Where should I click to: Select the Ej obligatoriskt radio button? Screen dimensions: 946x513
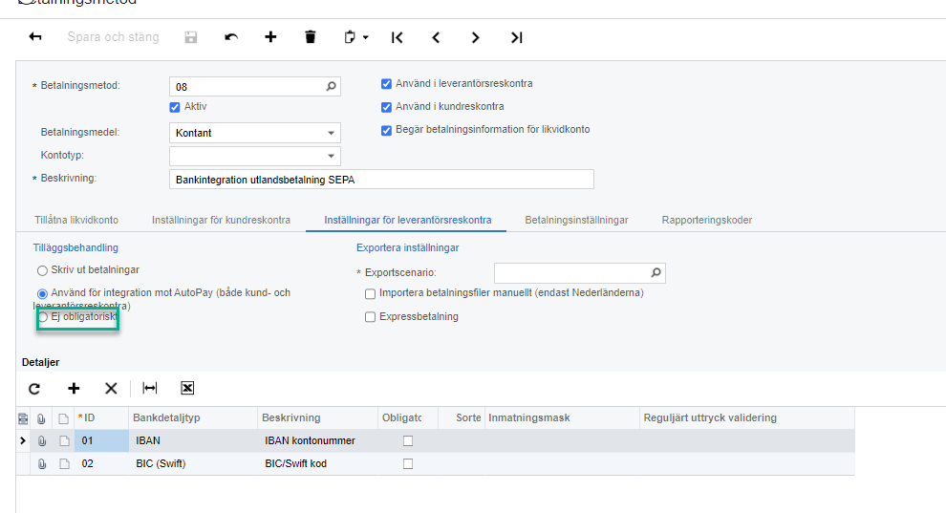[x=42, y=317]
